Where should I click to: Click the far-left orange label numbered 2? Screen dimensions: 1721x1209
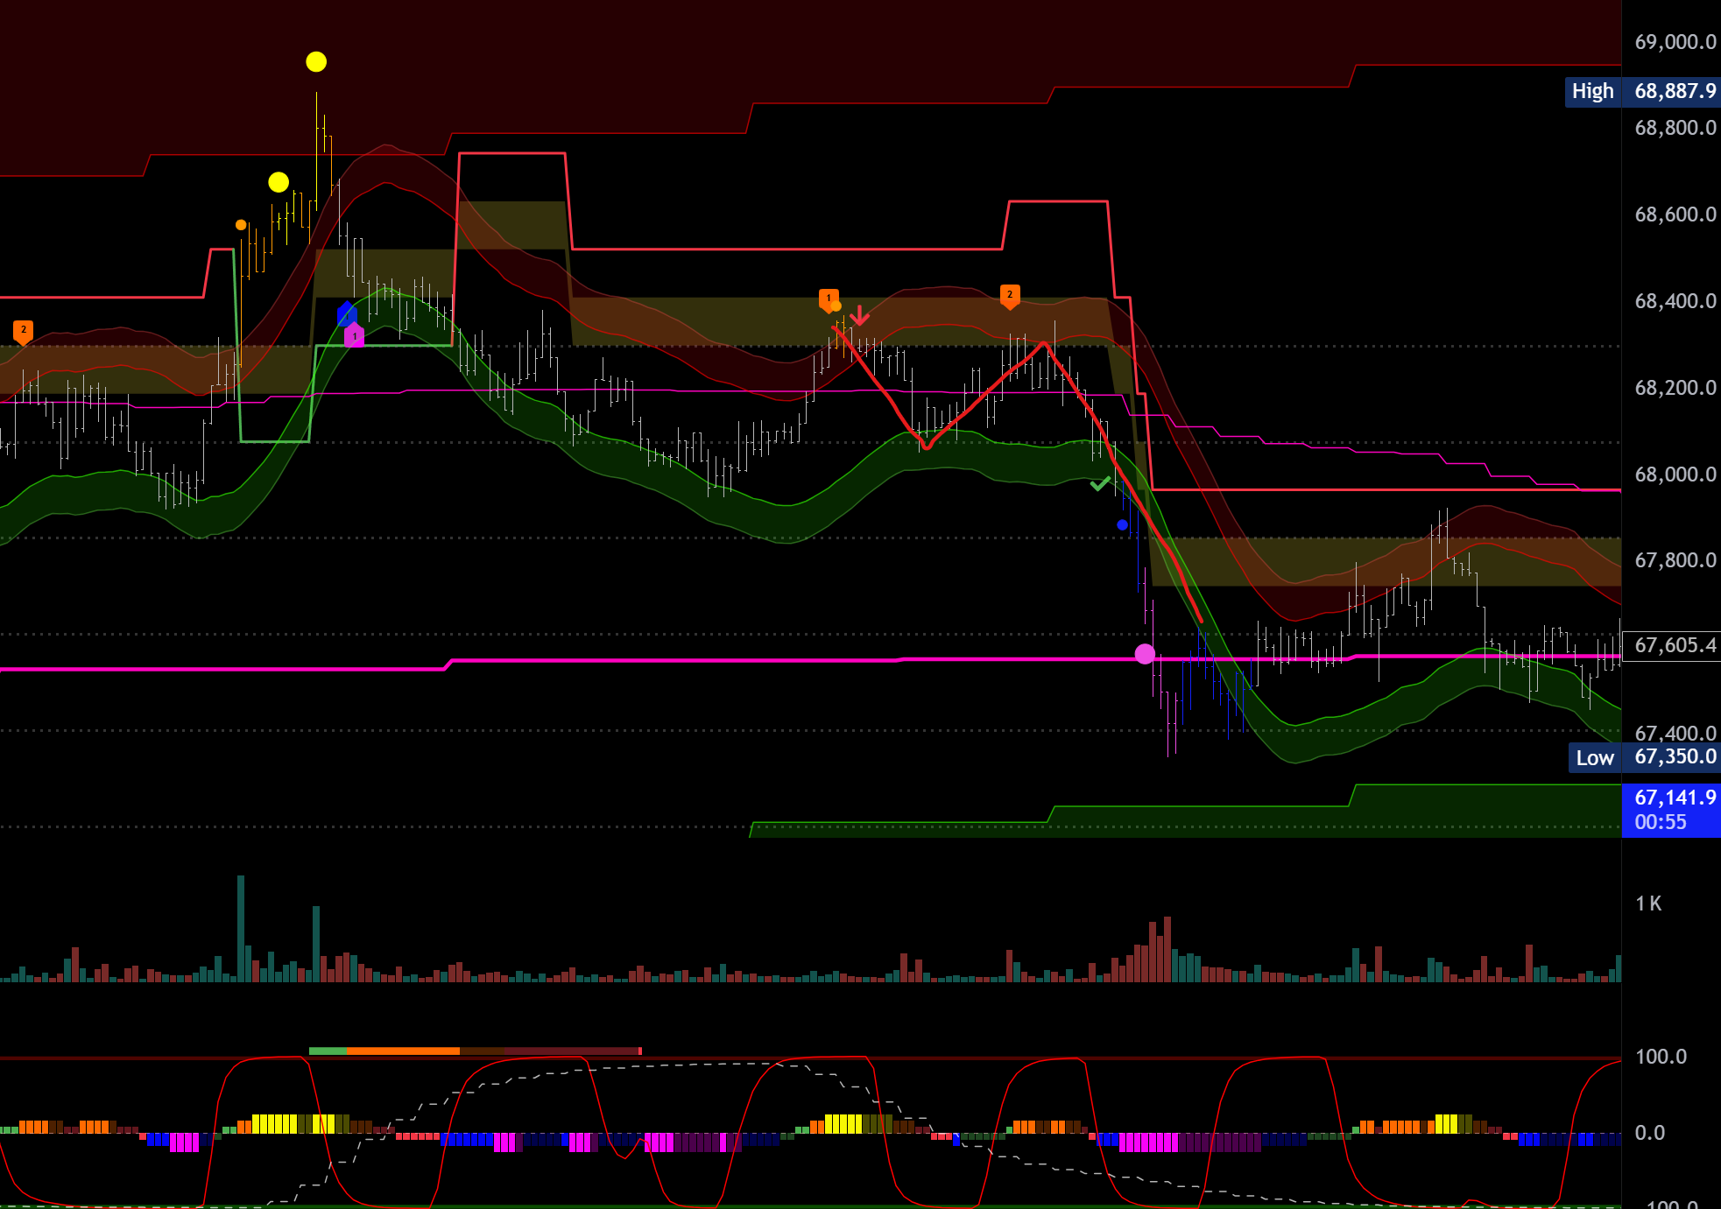[24, 331]
